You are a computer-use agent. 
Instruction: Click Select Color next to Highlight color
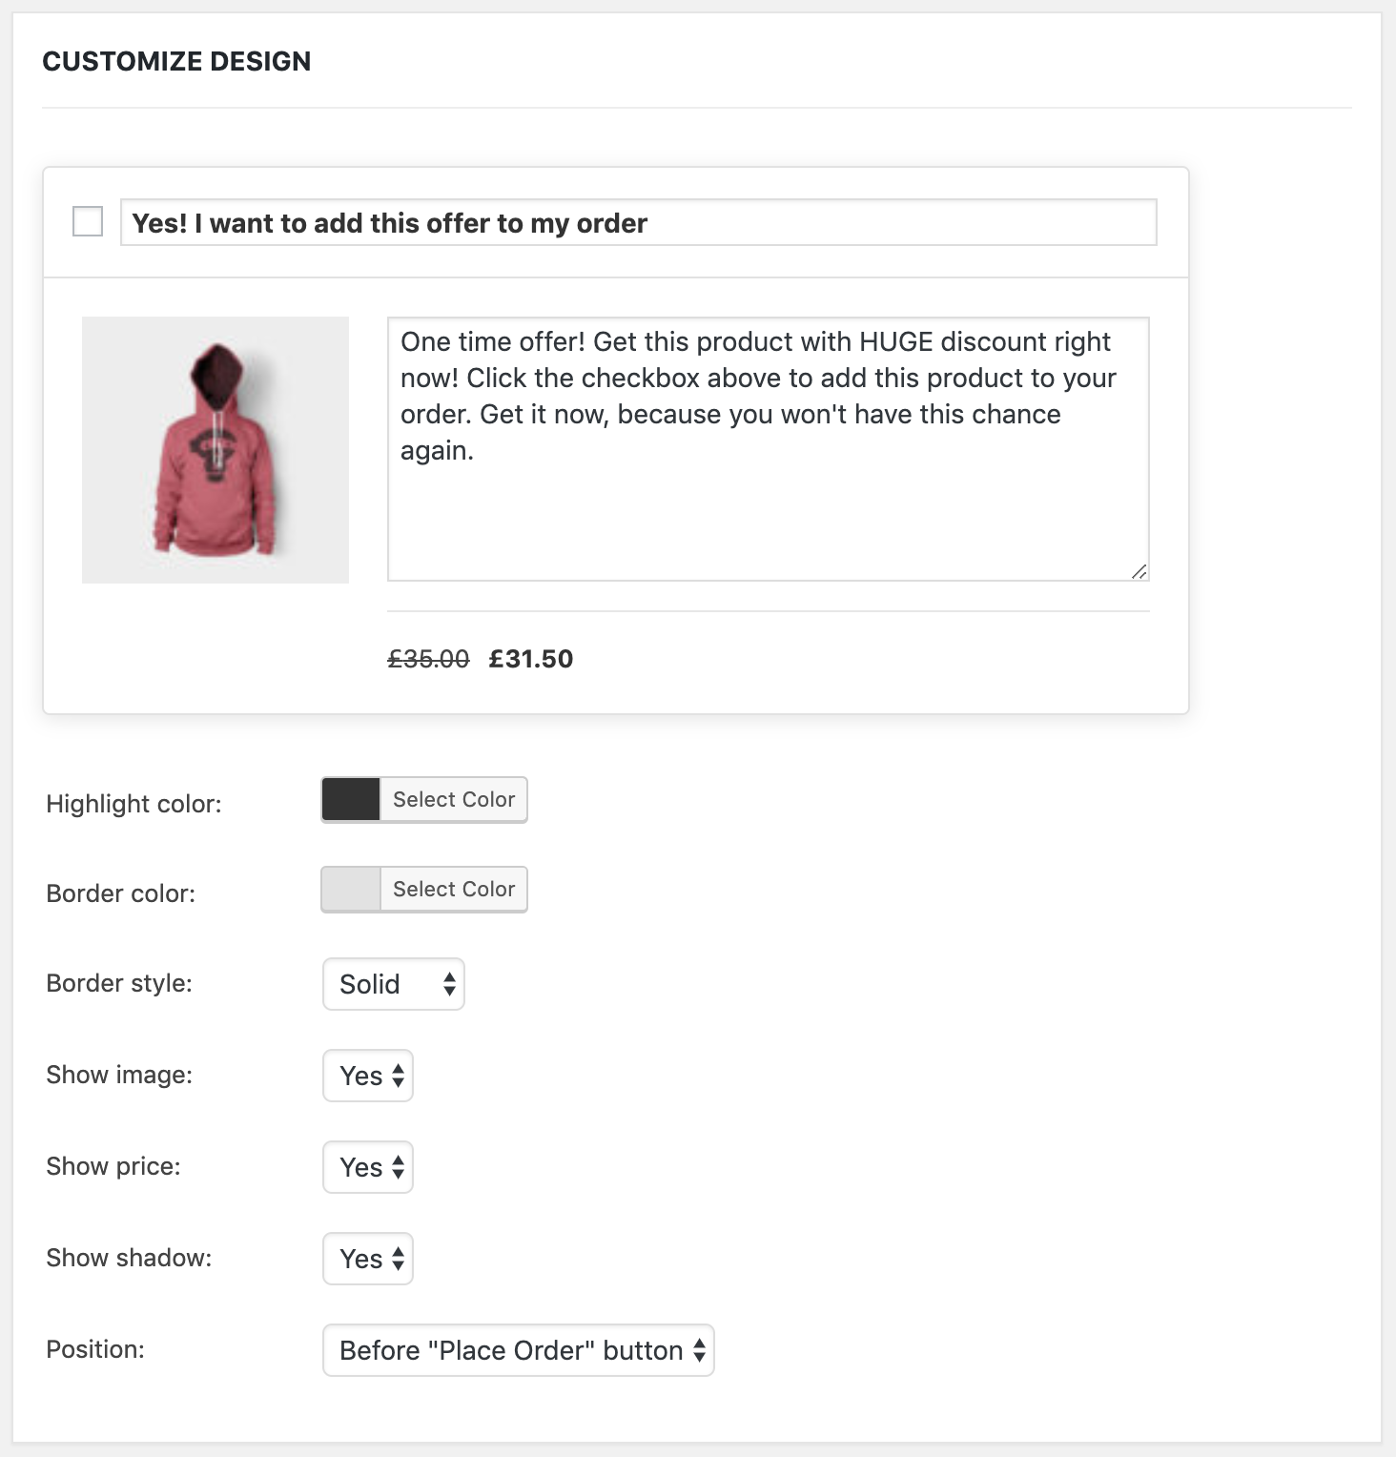click(x=452, y=799)
